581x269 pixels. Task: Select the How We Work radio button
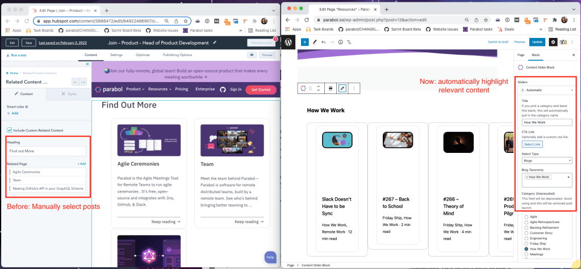pyautogui.click(x=526, y=249)
